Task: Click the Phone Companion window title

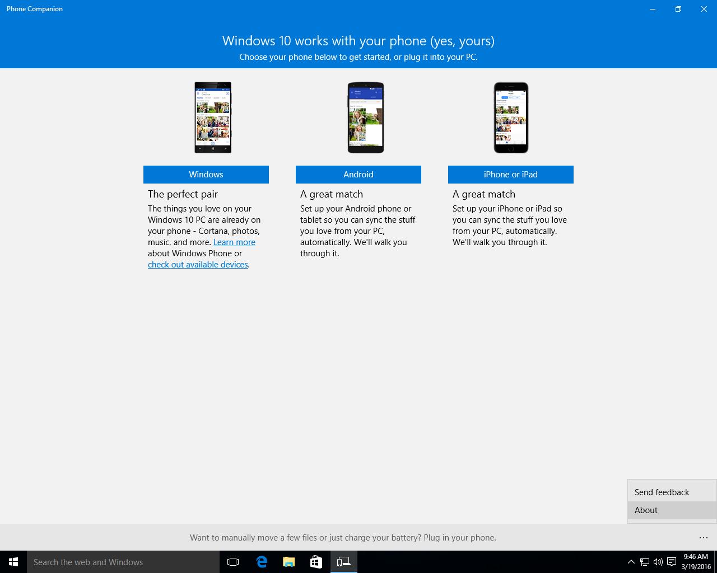Action: [35, 9]
